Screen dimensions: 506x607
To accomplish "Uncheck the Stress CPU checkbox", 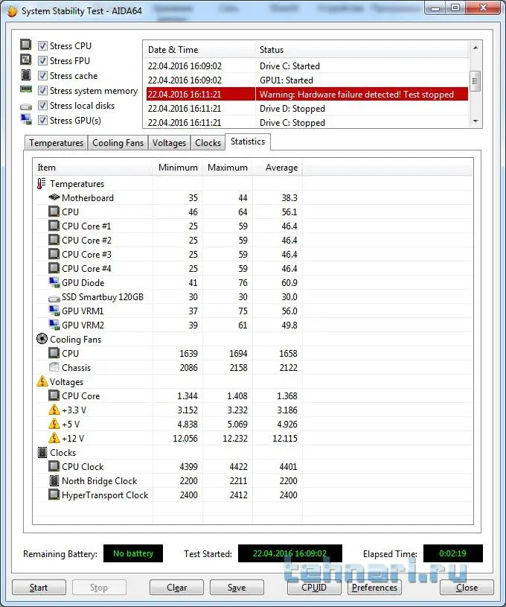I will click(x=42, y=45).
